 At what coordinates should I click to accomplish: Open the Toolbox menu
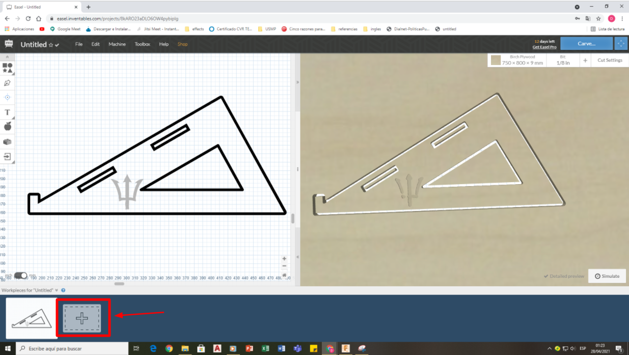(x=143, y=44)
